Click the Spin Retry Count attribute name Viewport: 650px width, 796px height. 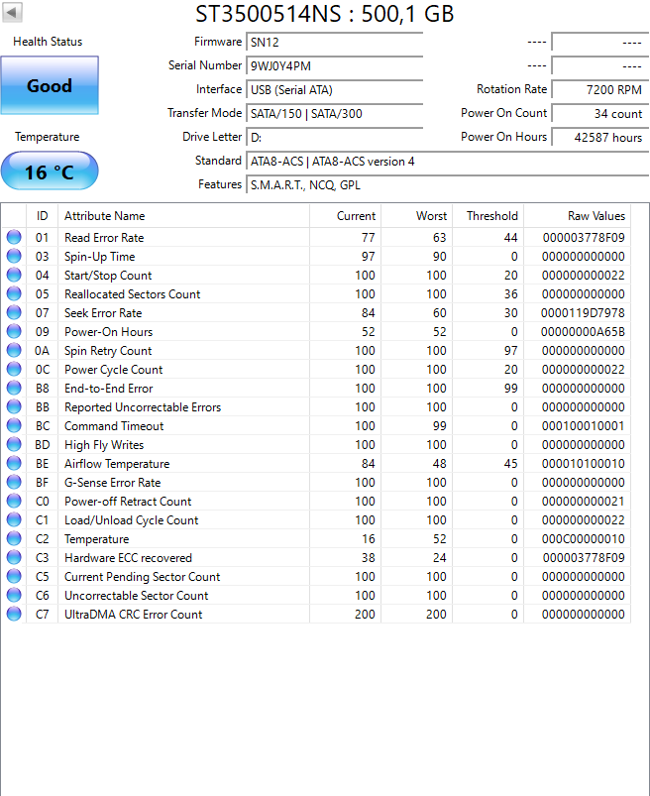108,351
